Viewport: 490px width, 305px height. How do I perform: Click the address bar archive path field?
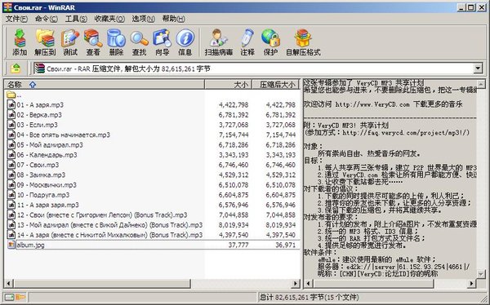click(x=253, y=69)
